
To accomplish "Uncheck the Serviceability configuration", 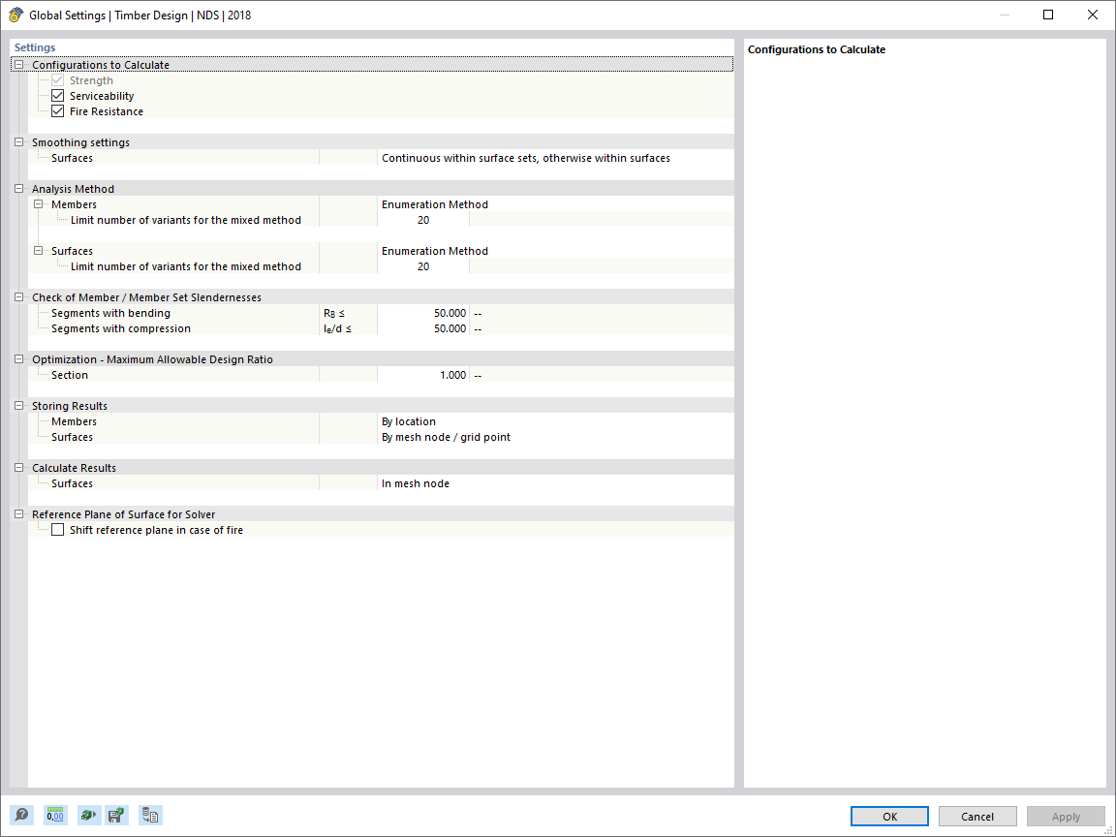I will tap(58, 96).
